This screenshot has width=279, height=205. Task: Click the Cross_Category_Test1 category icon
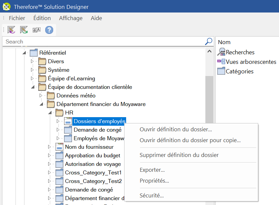click(59, 172)
